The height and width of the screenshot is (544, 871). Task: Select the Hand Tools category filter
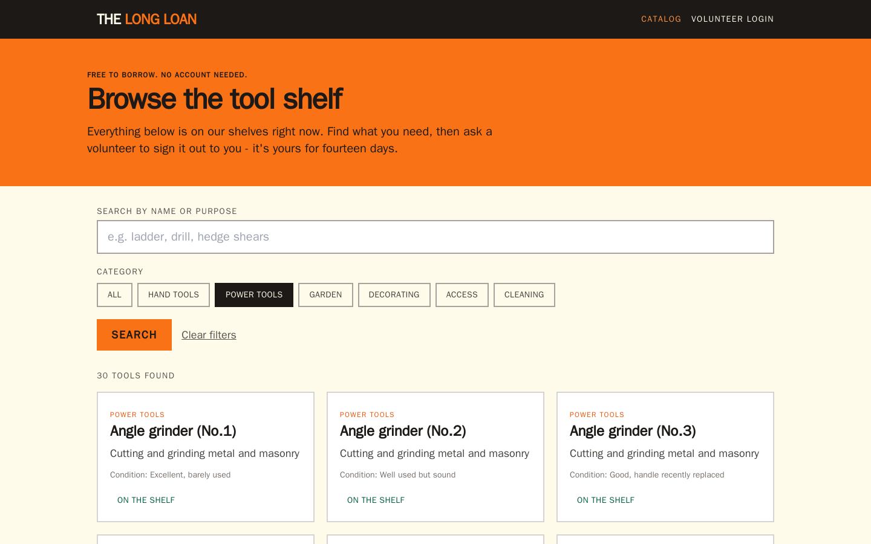tap(174, 295)
